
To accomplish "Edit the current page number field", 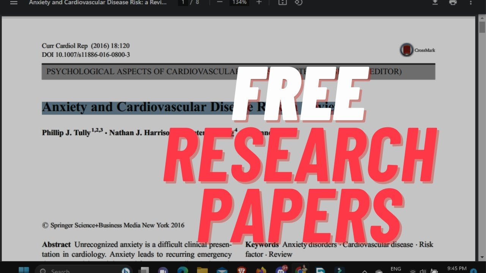I will tap(183, 2).
